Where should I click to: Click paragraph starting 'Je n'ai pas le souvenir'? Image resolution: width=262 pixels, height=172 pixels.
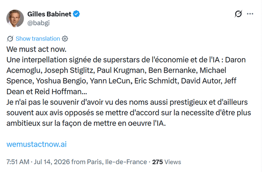pyautogui.click(x=129, y=113)
